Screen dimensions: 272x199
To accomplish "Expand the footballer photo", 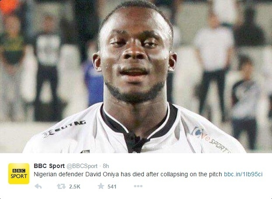I will click(x=136, y=76).
